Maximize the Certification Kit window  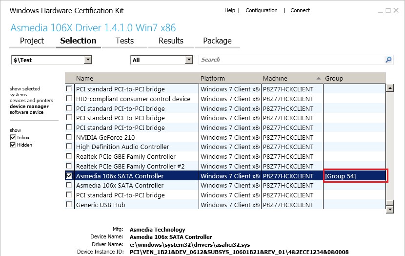tap(388, 10)
